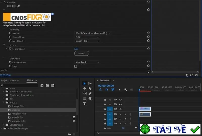Image resolution: width=202 pixels, height=136 pixels.
Task: Select the pen mask tool under CmosFixr
Action: 19,6
